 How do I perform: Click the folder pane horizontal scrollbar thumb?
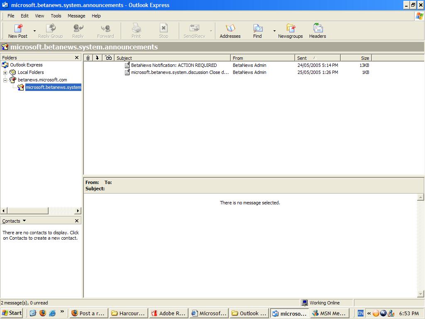28,211
